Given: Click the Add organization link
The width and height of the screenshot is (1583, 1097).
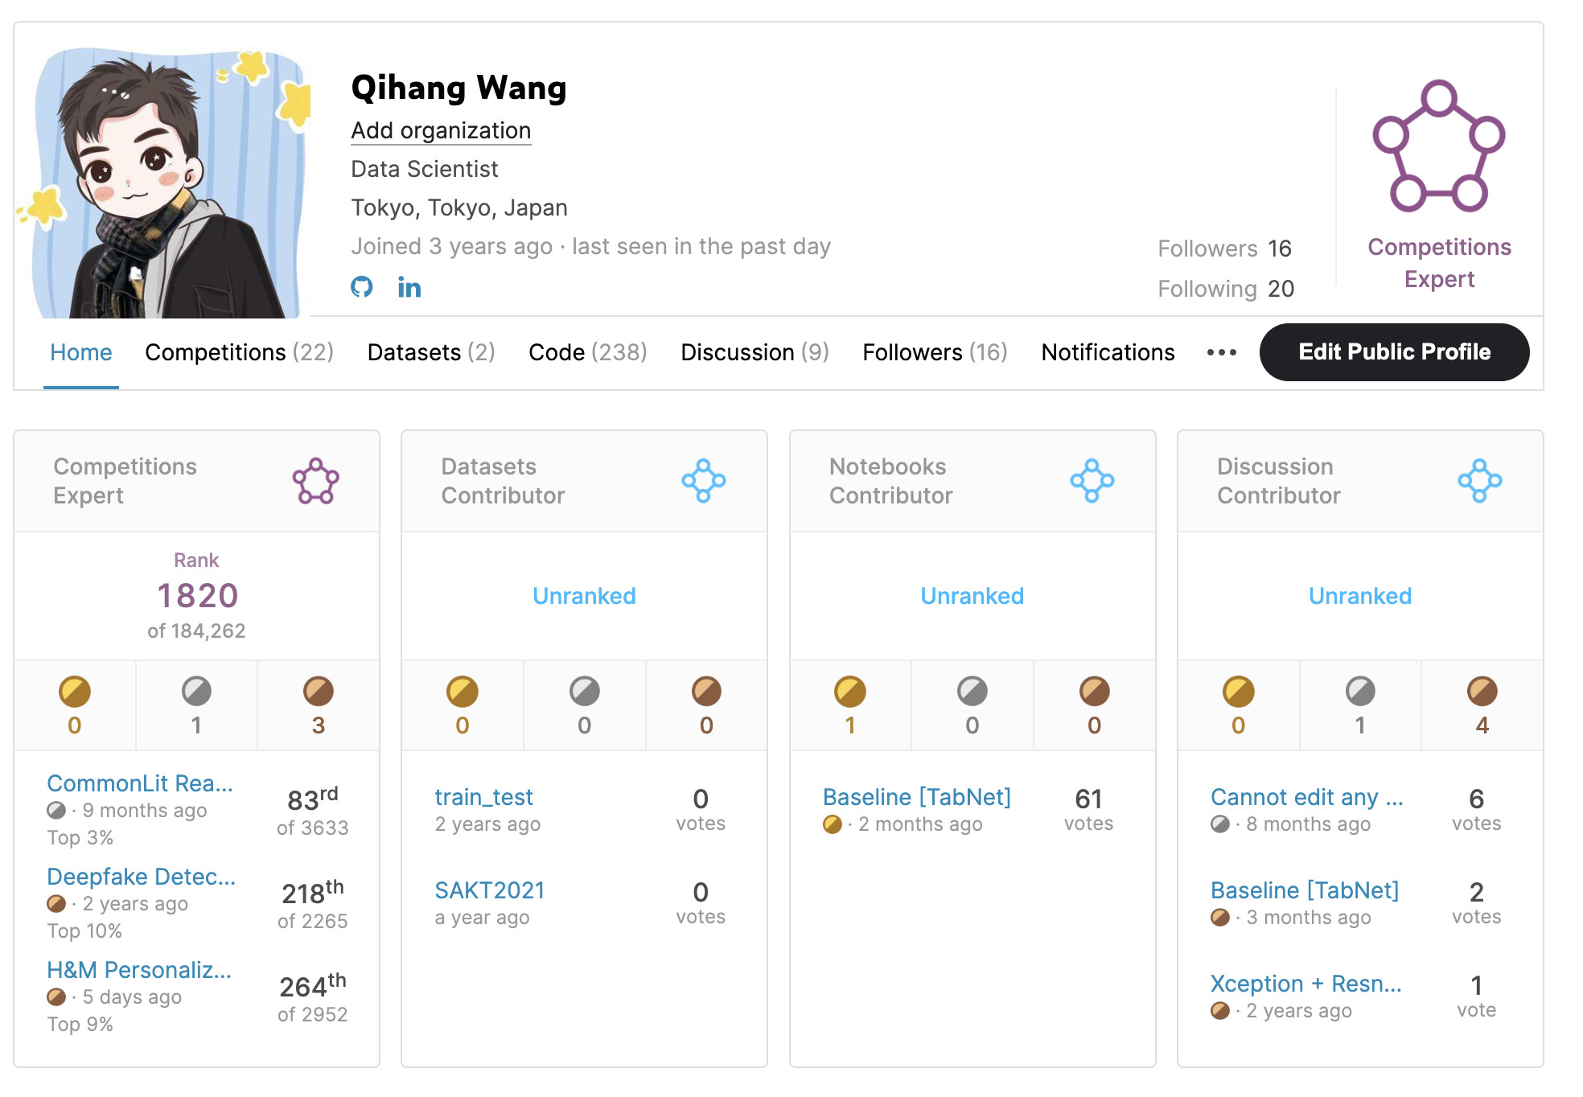Looking at the screenshot, I should coord(440,131).
